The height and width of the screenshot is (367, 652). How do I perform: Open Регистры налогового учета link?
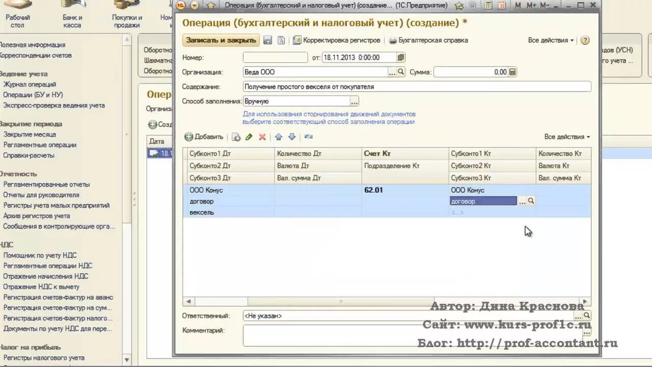(44, 358)
